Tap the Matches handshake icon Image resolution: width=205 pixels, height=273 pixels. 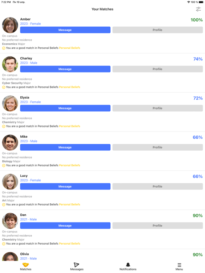pos(26,265)
